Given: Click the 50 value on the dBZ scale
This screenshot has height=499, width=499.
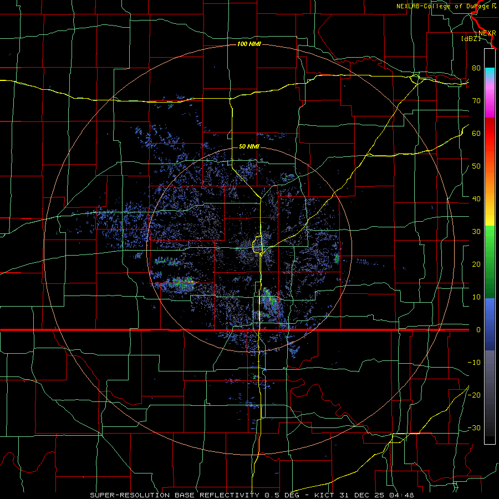Looking at the screenshot, I should click(476, 166).
